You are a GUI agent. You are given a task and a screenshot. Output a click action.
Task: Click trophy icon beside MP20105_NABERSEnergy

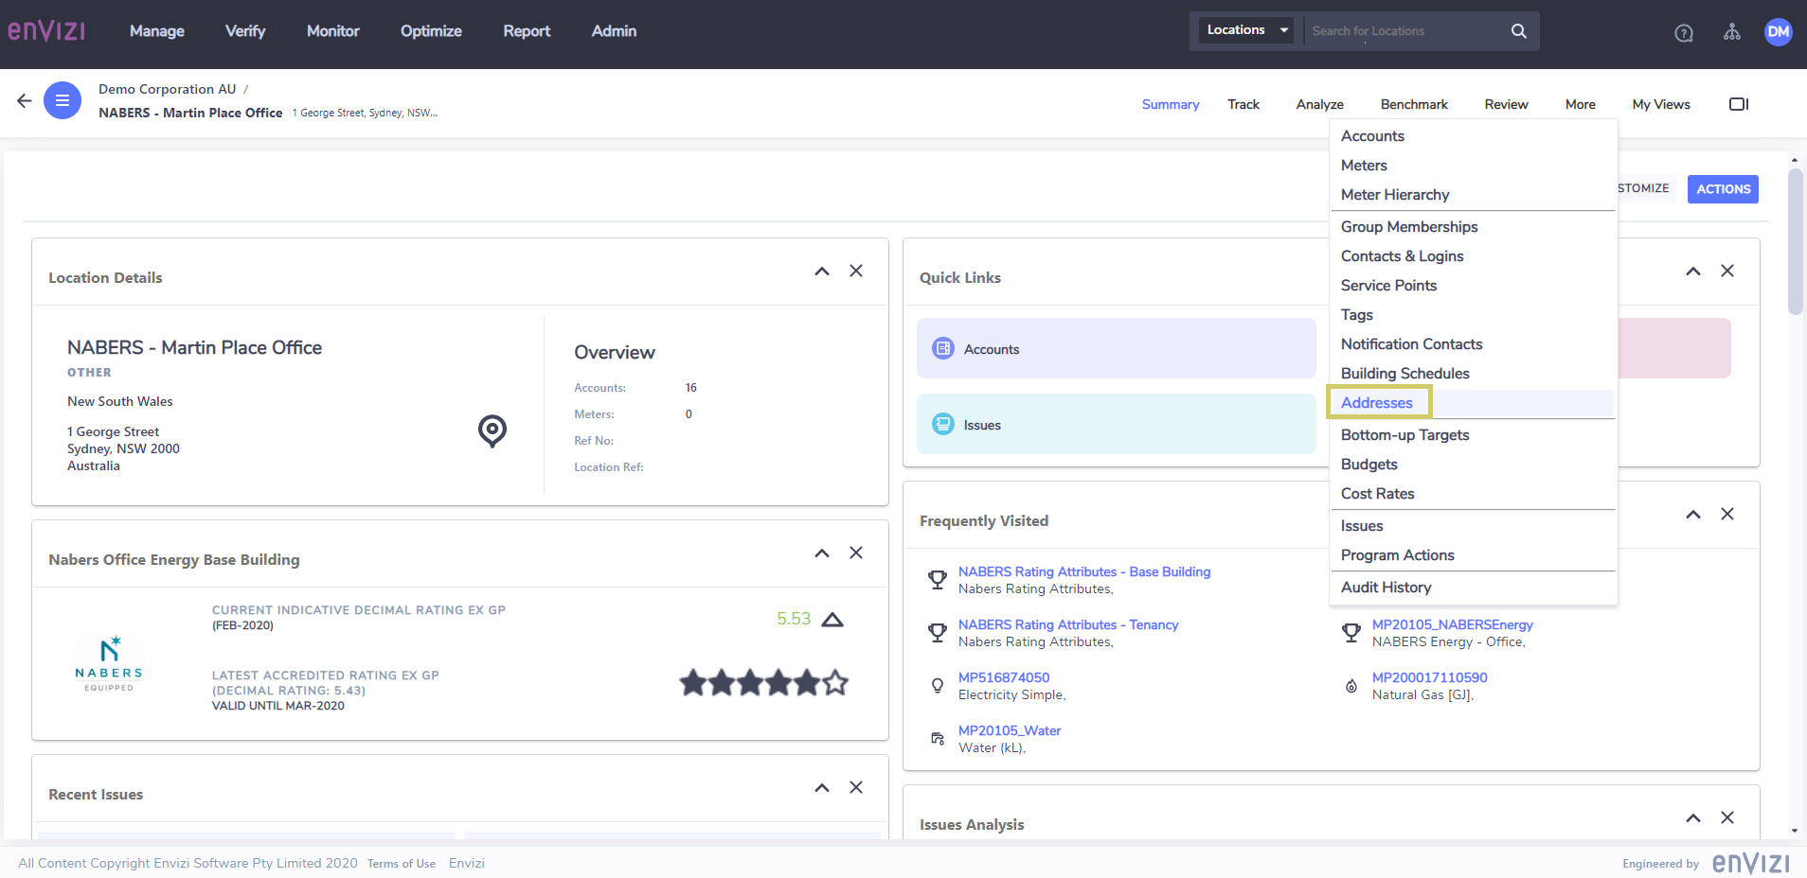click(1351, 633)
